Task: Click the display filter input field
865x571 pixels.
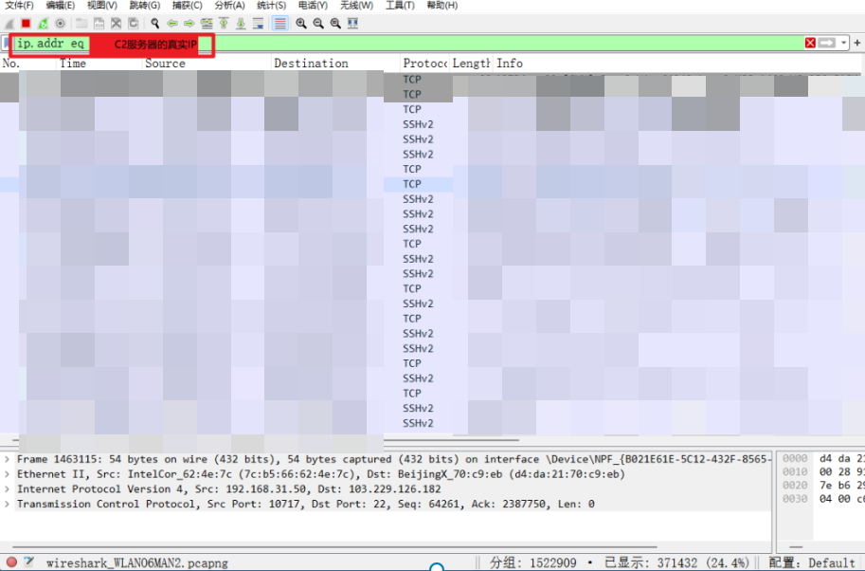Action: [474, 44]
